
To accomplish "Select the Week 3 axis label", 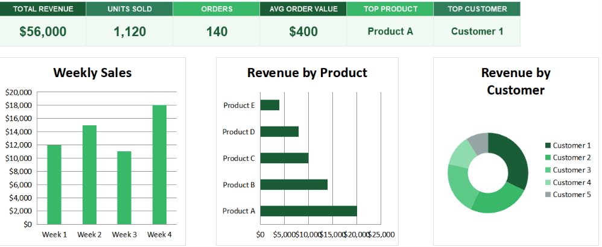I will [x=124, y=234].
